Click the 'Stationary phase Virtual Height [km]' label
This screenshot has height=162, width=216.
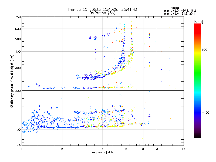coord(12,81)
